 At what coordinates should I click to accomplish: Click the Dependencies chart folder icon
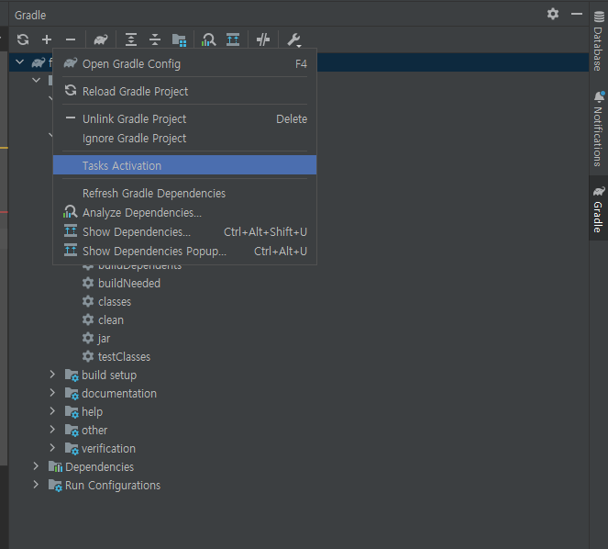(55, 466)
